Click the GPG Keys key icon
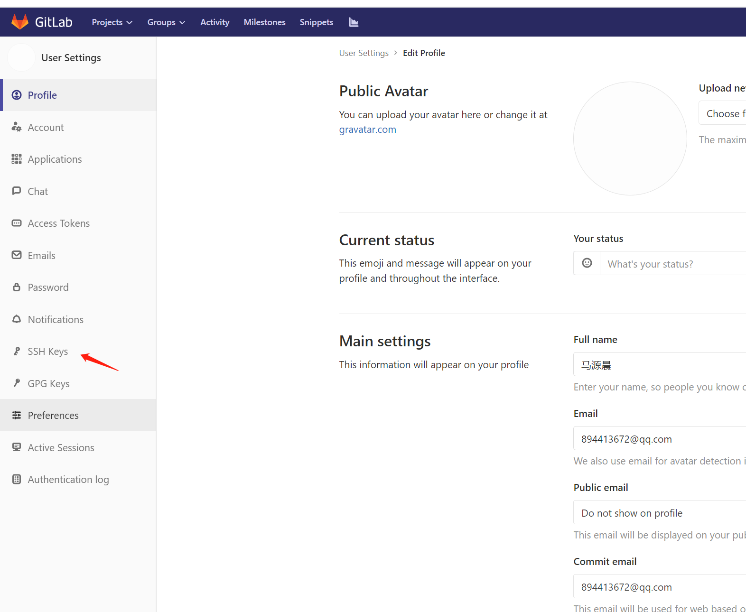 click(17, 383)
